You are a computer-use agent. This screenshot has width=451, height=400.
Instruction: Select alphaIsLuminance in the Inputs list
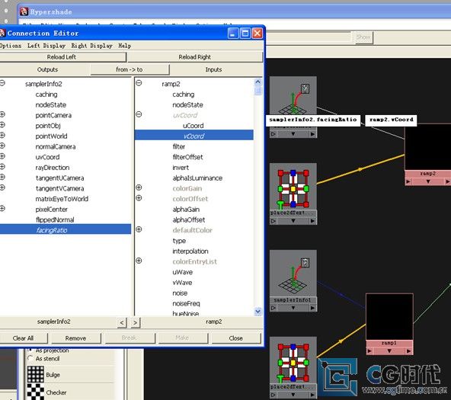[x=197, y=178]
